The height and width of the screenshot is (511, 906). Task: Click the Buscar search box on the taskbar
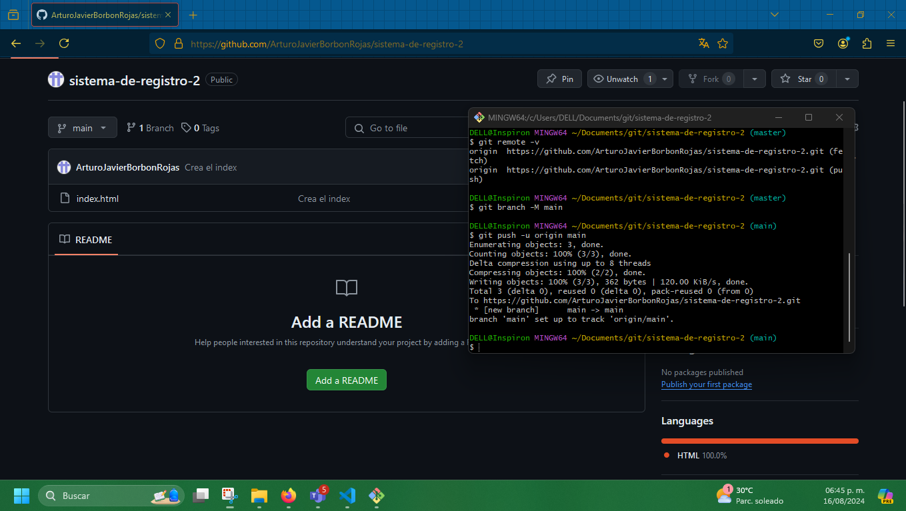tap(111, 496)
